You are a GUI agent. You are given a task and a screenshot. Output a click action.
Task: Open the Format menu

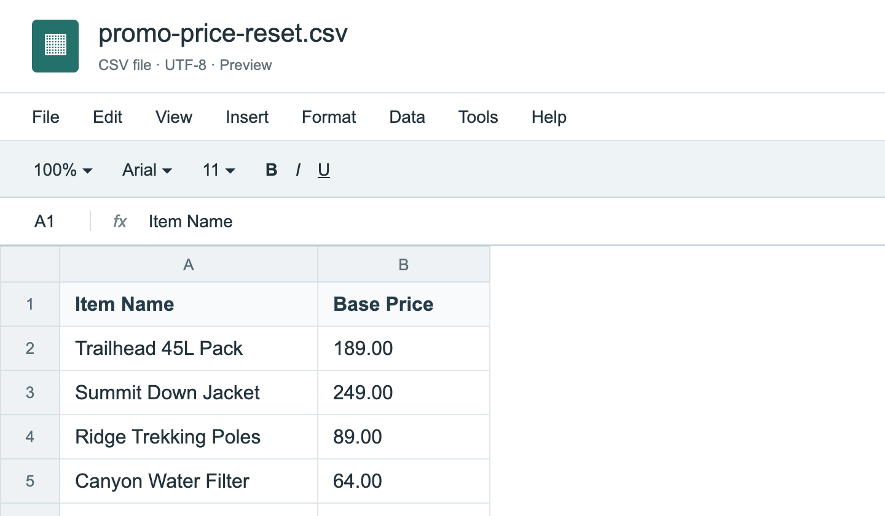click(x=329, y=117)
